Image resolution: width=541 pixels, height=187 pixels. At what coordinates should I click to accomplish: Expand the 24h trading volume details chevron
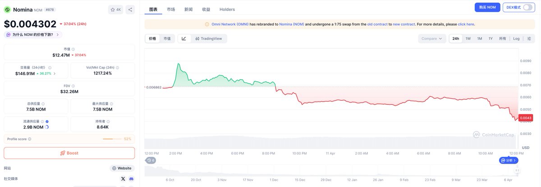coord(55,73)
